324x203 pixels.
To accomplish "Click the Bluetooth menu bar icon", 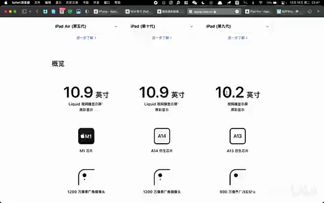I will coord(253,3).
